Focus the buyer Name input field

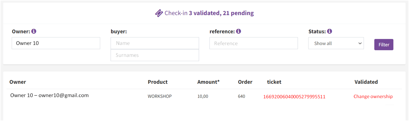(155, 43)
